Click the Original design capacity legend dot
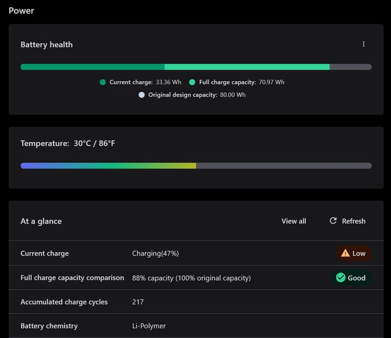 141,95
